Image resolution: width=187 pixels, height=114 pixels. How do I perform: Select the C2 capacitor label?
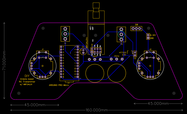click(135, 59)
